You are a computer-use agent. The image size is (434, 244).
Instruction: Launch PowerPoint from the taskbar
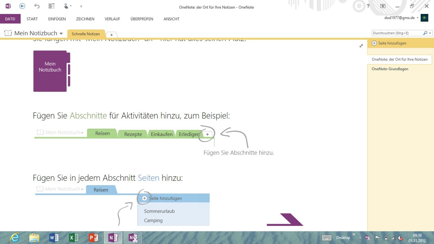tap(93, 238)
